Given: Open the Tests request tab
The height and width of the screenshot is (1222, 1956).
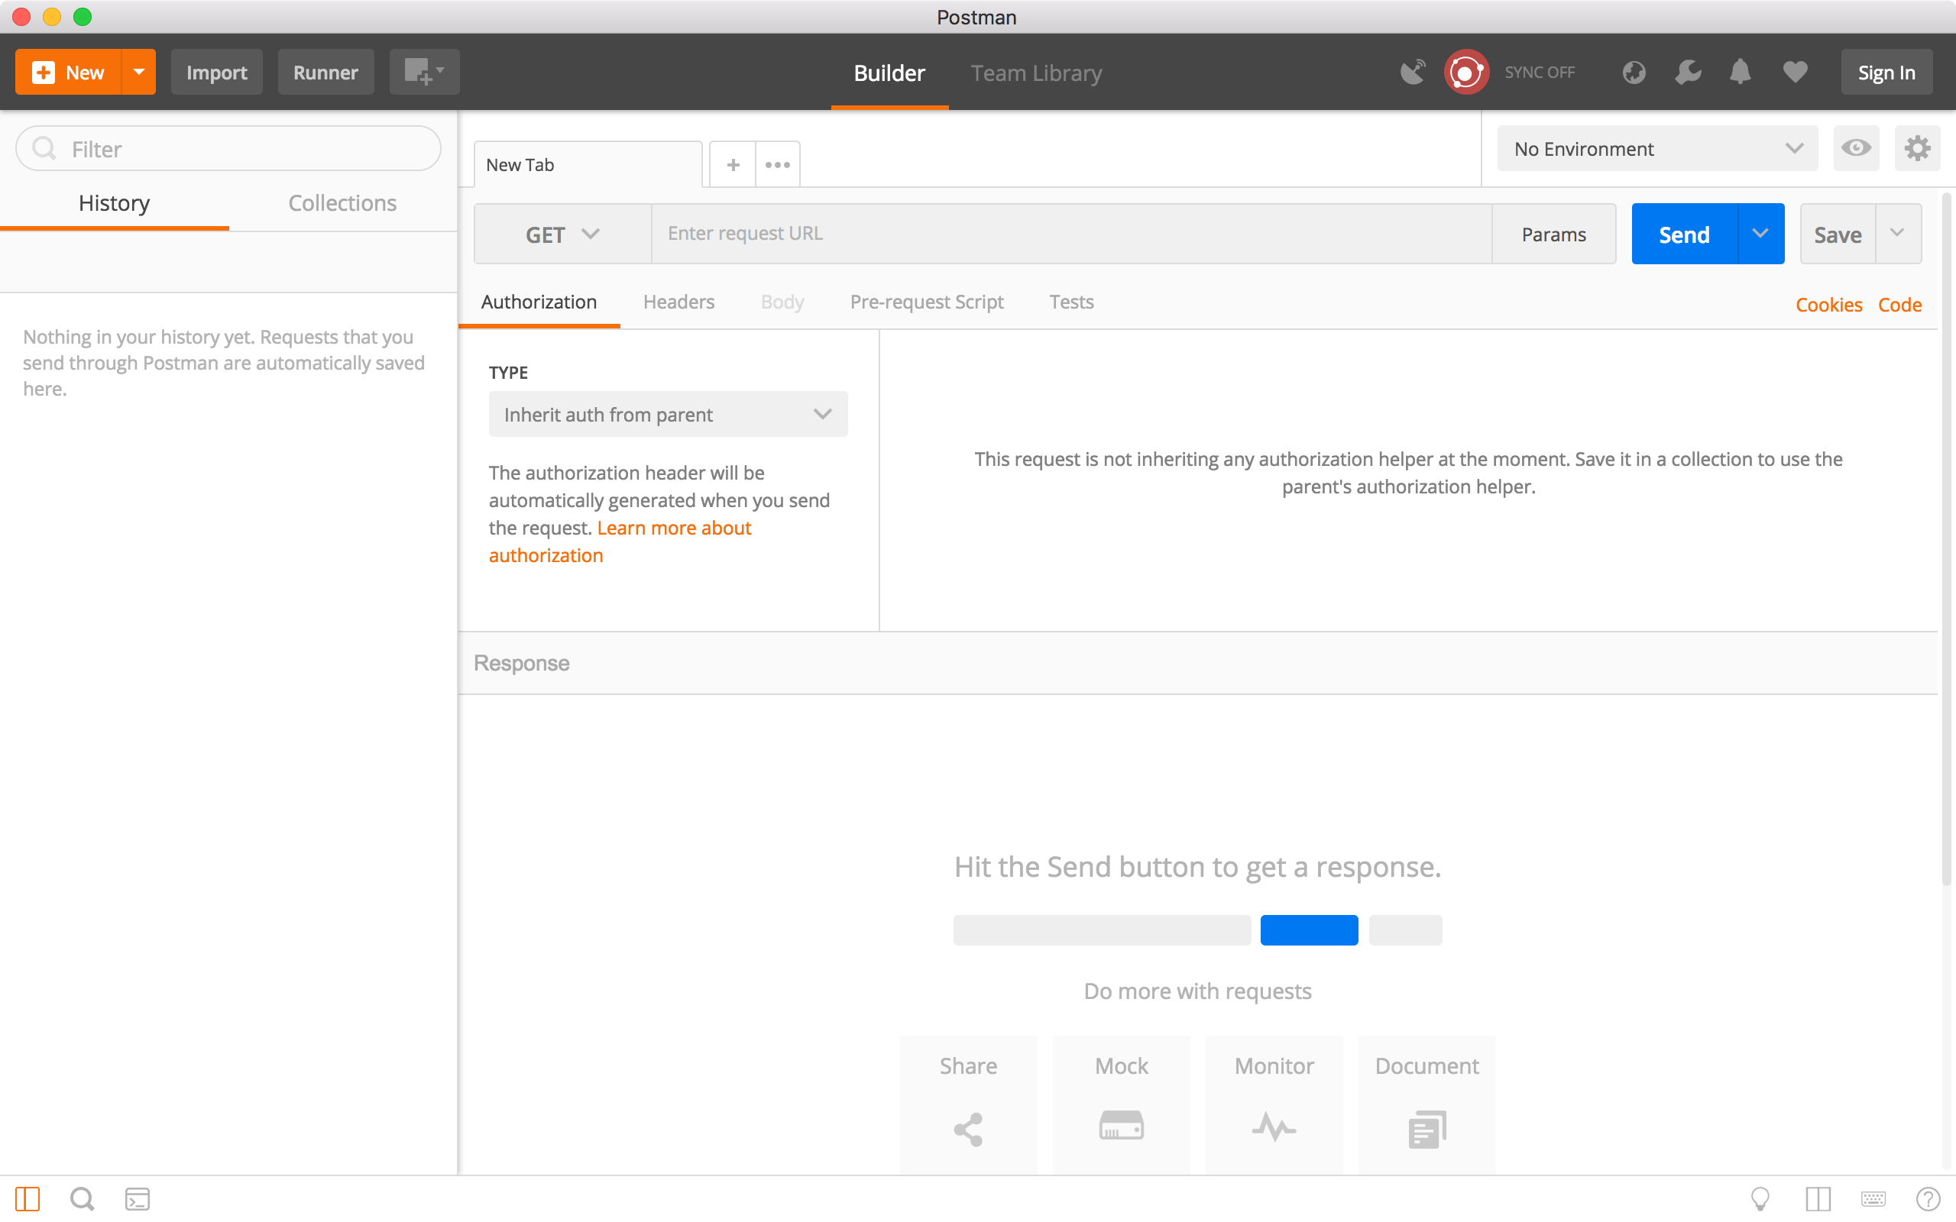Looking at the screenshot, I should tap(1071, 302).
